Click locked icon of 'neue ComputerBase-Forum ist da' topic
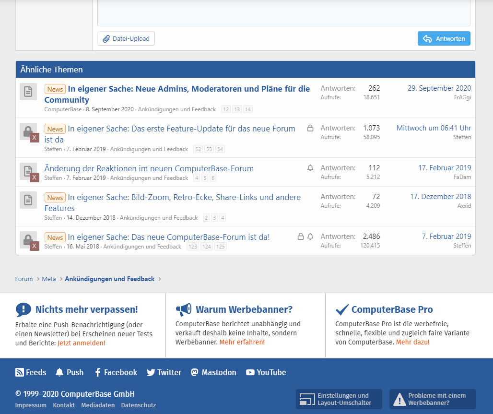Screen dimensions: 493x414 (28, 240)
